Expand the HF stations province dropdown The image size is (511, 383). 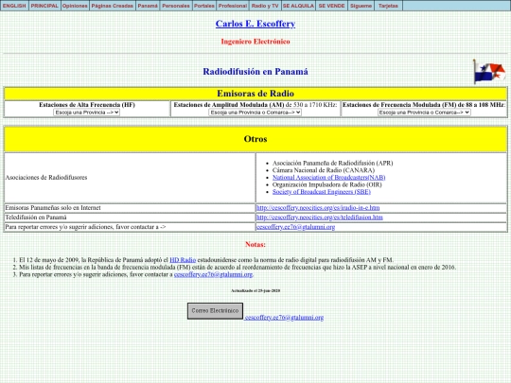tap(87, 113)
